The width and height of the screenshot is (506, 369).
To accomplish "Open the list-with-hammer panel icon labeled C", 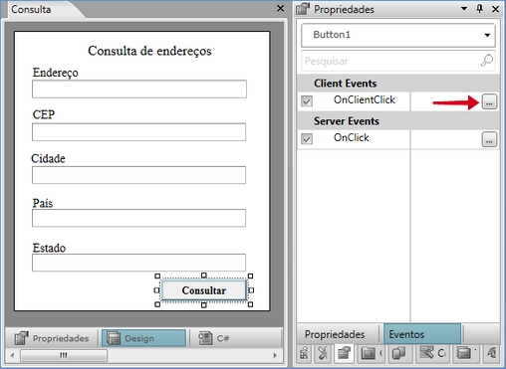I will [x=432, y=353].
